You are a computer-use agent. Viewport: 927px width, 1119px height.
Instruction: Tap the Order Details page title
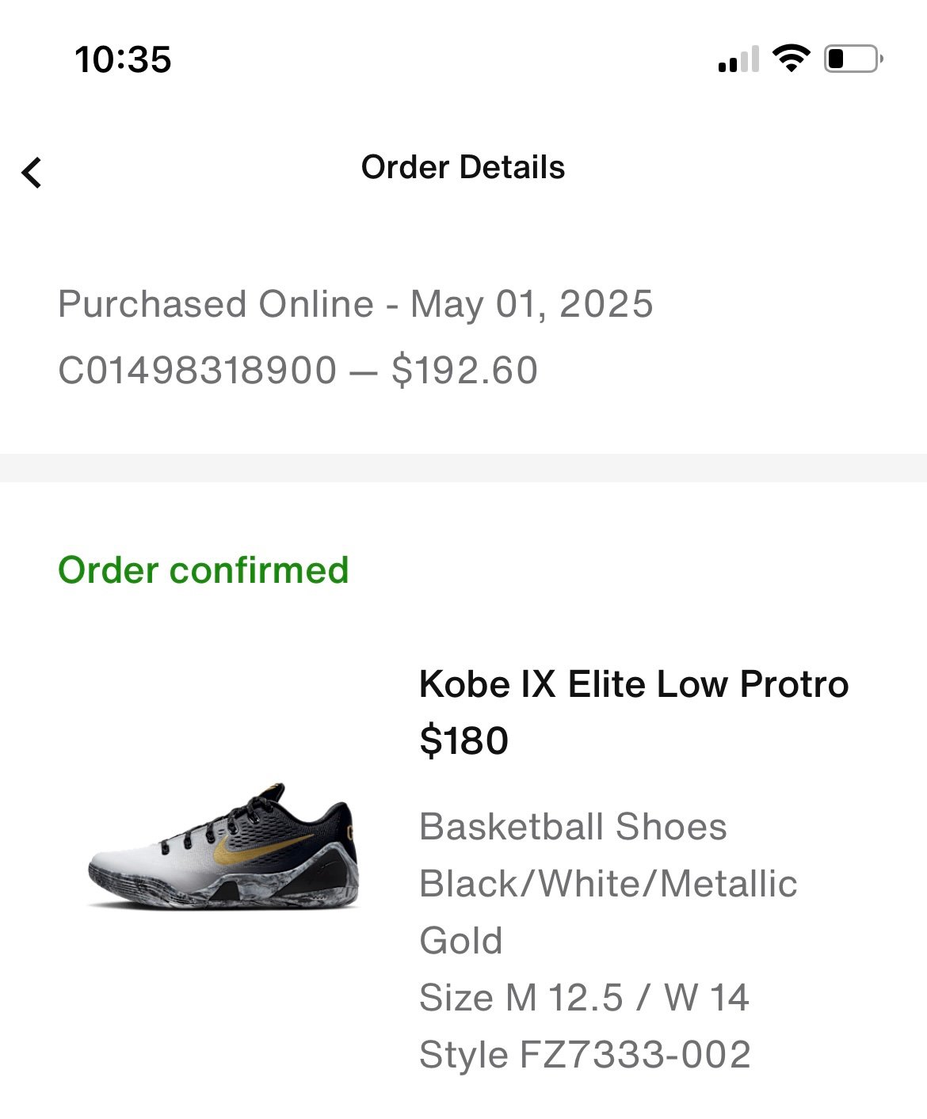pyautogui.click(x=463, y=167)
